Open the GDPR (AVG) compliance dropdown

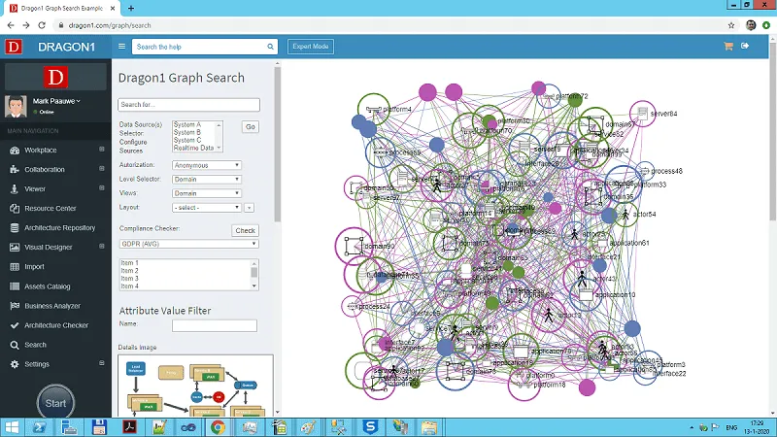(x=188, y=244)
